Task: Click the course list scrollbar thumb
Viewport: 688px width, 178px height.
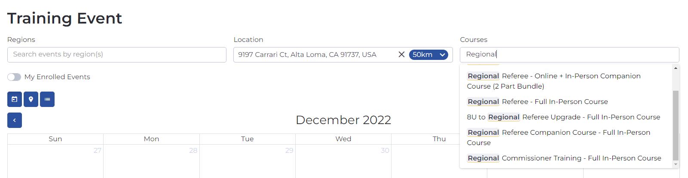Action: pos(676,125)
